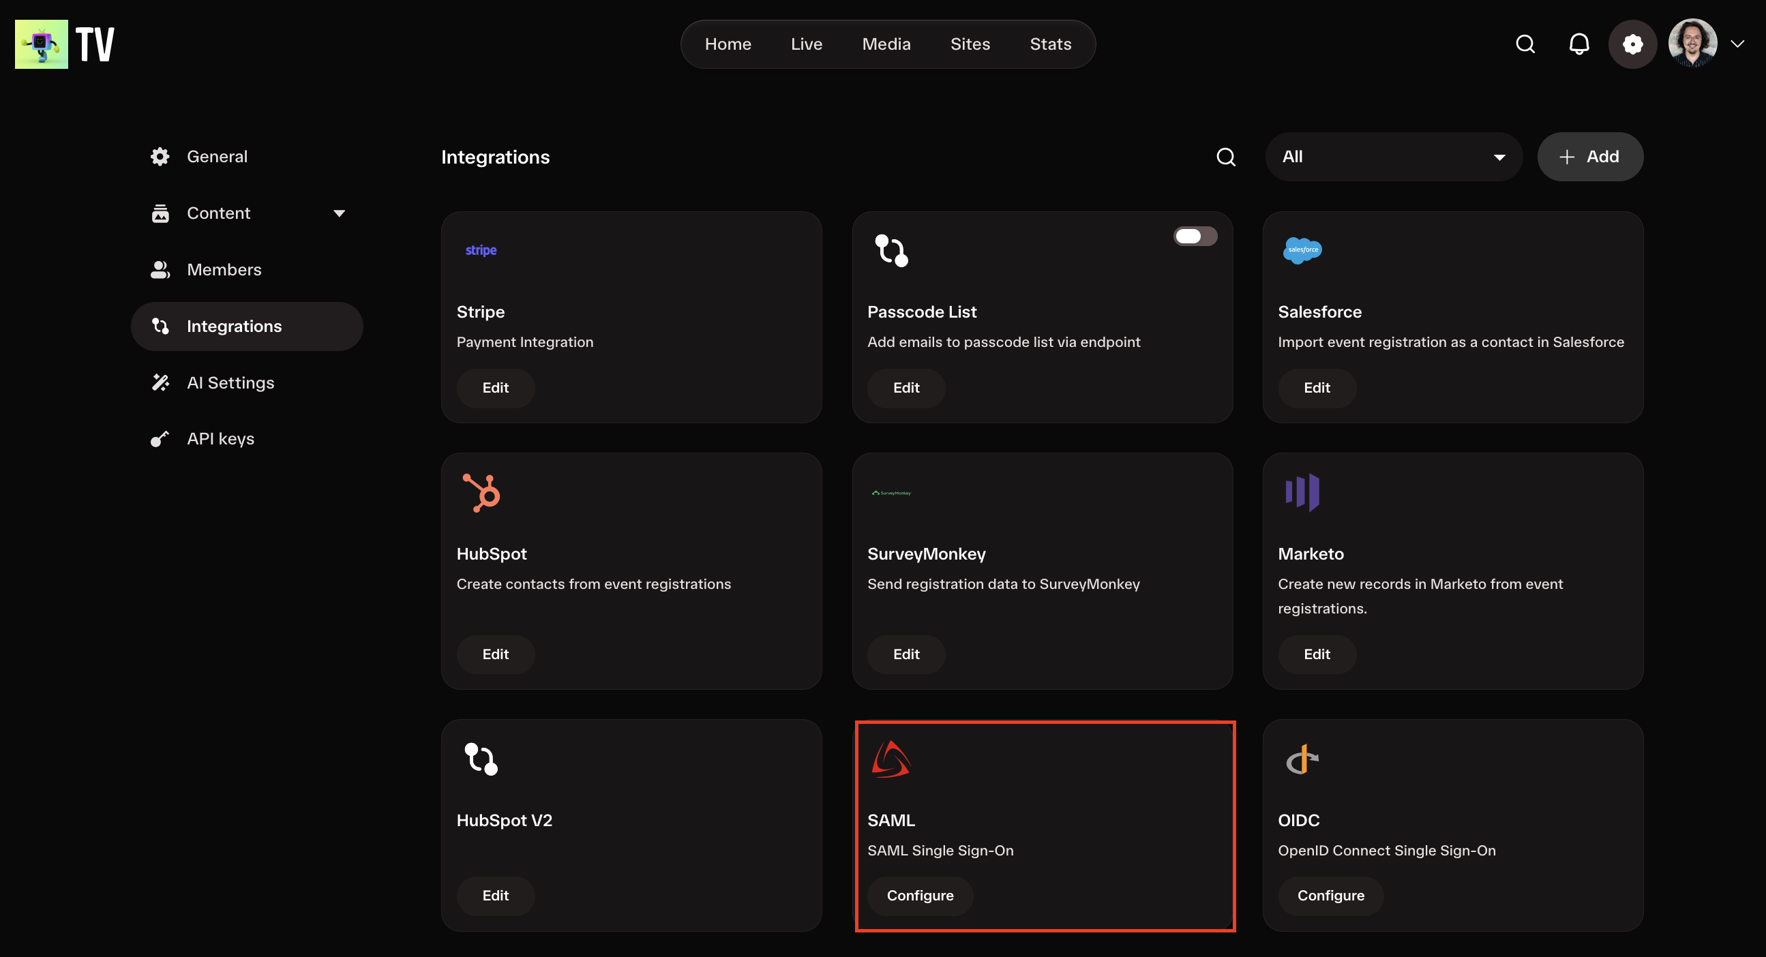Image resolution: width=1766 pixels, height=957 pixels.
Task: Click the TV wordmark text
Action: (95, 44)
